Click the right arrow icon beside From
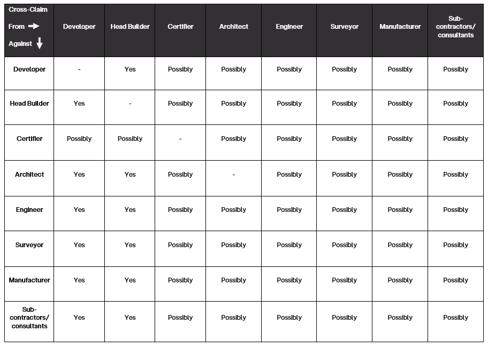Viewport: 488px width, 347px height. 34,26
